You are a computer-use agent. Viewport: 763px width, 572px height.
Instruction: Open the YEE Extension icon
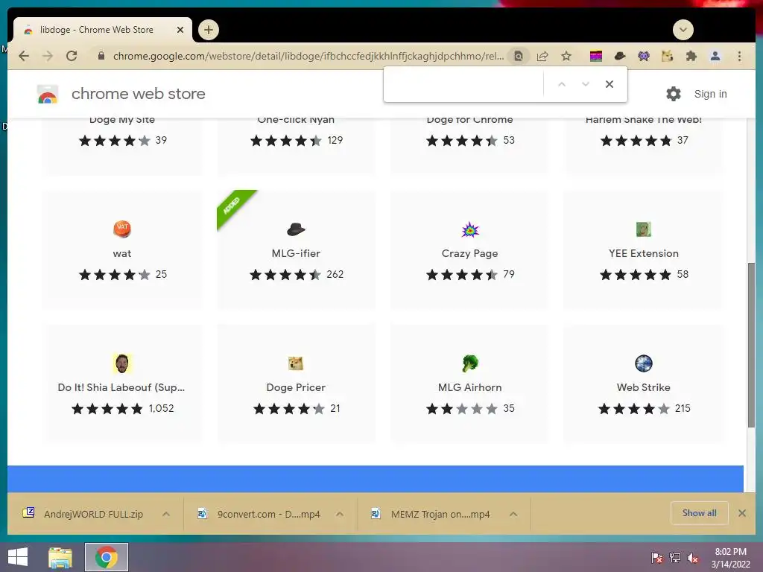click(643, 229)
